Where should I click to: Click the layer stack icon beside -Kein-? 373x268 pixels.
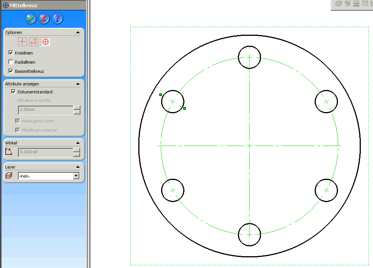pyautogui.click(x=9, y=176)
